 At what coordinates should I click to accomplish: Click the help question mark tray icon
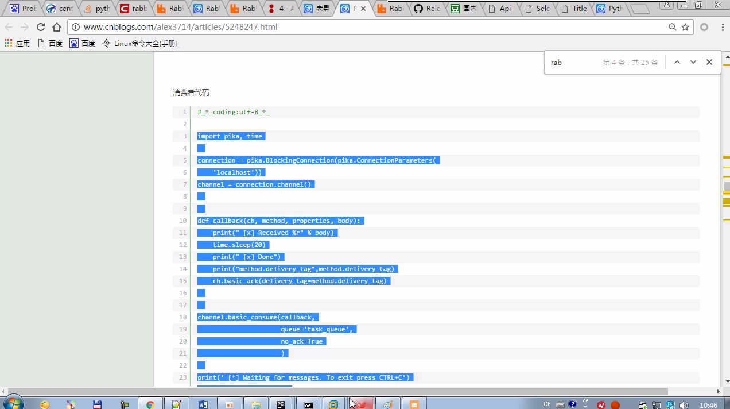point(572,404)
